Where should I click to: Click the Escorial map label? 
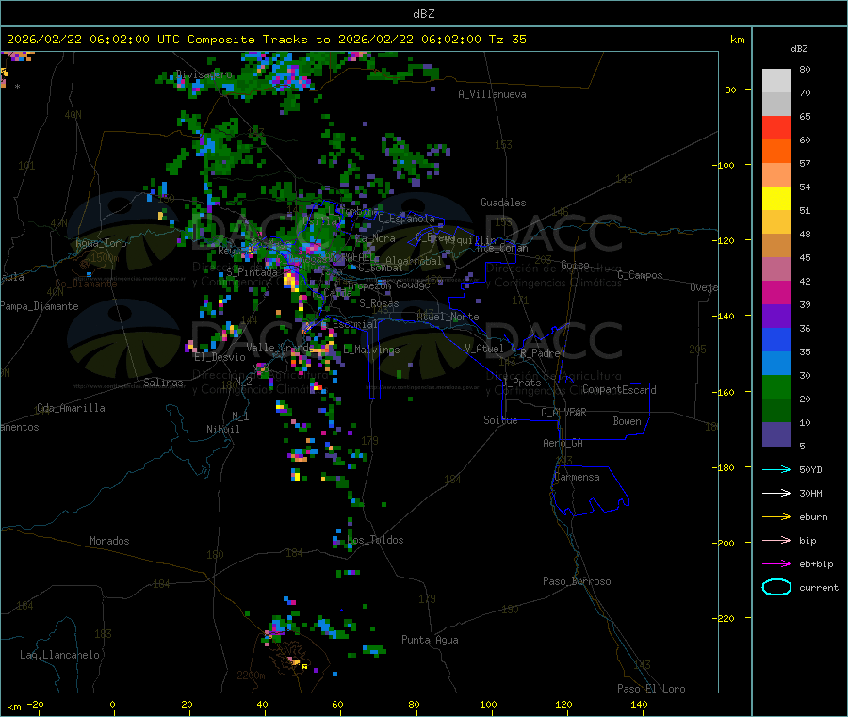[x=355, y=324]
